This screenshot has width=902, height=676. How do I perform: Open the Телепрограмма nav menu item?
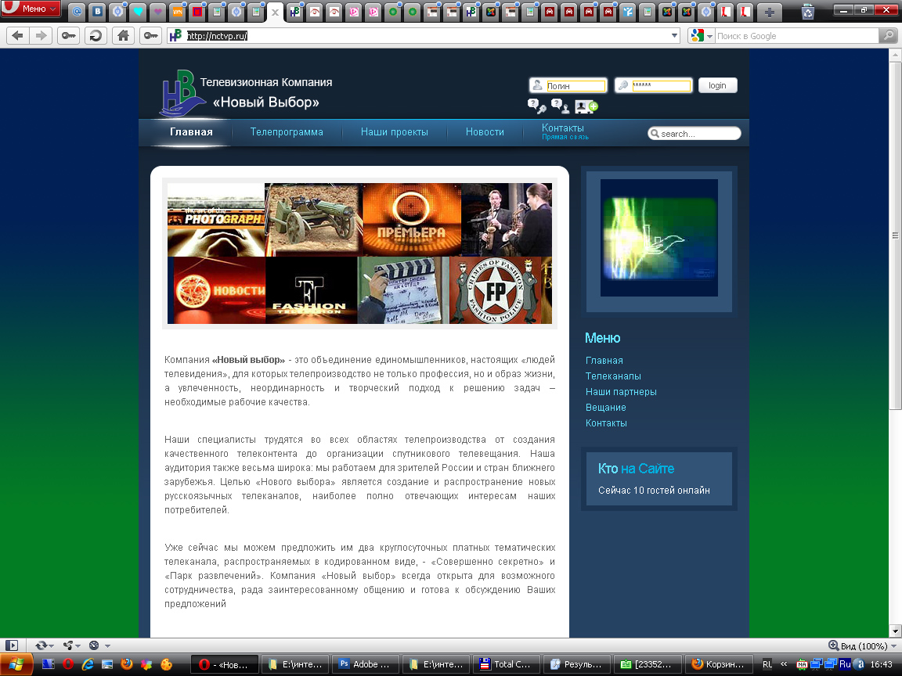tap(287, 132)
